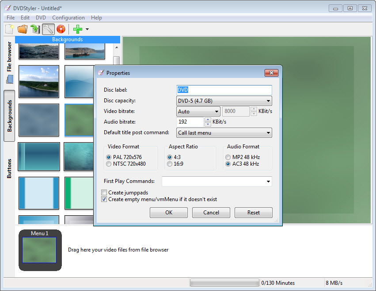
Task: Select the green blurred background thumbnail
Action: pos(79,120)
